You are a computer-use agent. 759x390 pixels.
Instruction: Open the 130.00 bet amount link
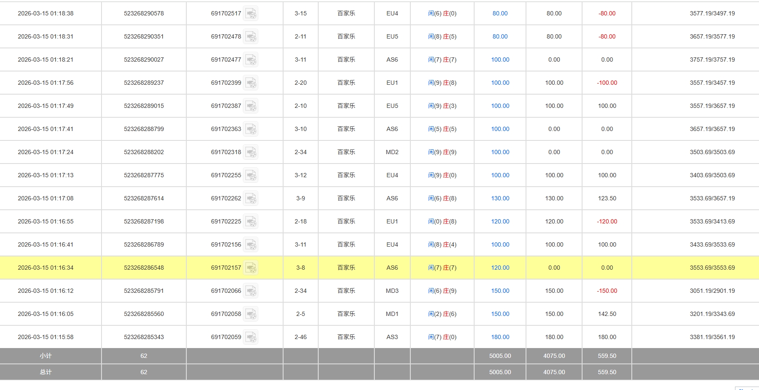pyautogui.click(x=500, y=199)
